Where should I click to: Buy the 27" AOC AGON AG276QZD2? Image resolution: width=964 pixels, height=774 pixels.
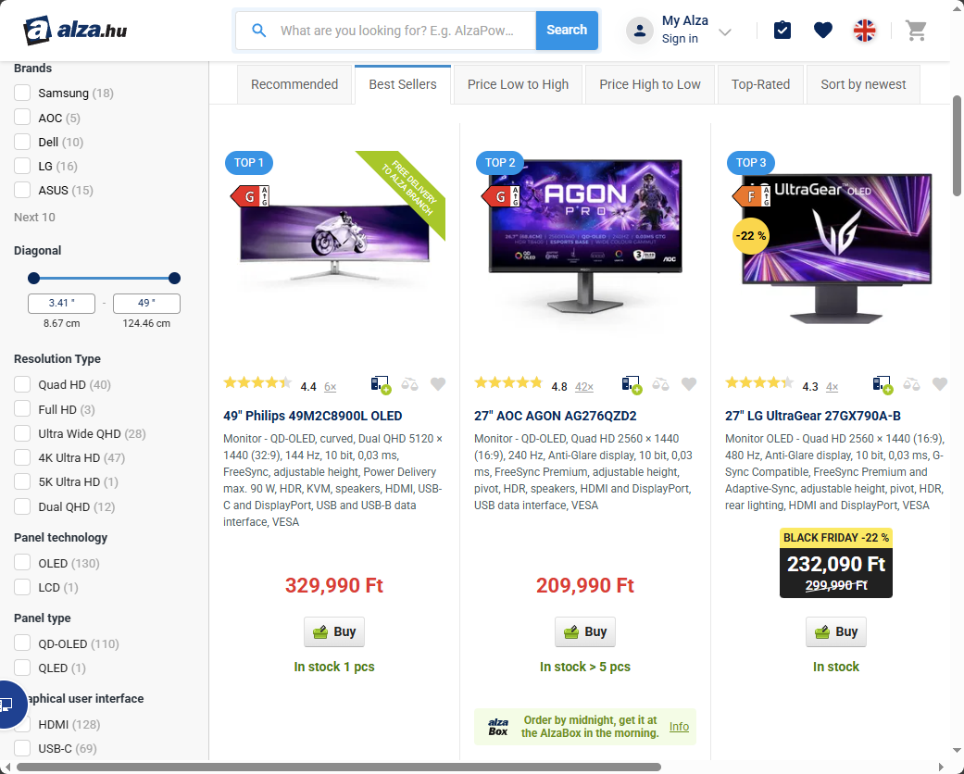point(584,631)
